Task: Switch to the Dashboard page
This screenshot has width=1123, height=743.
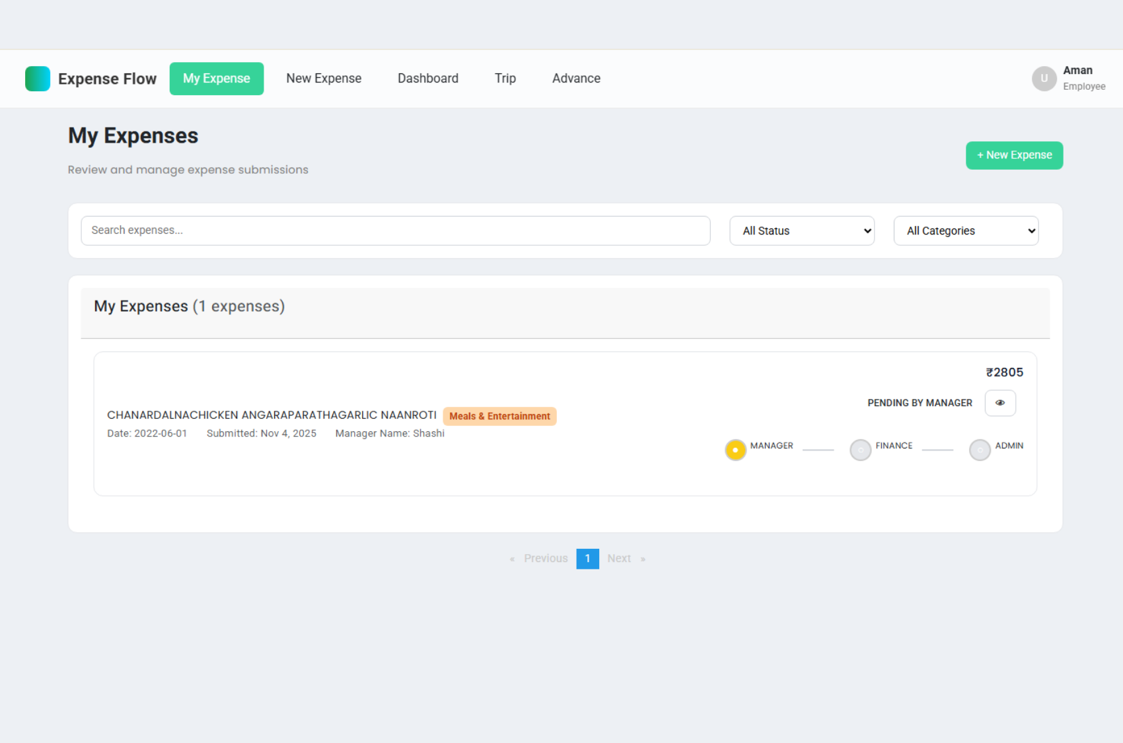Action: coord(427,79)
